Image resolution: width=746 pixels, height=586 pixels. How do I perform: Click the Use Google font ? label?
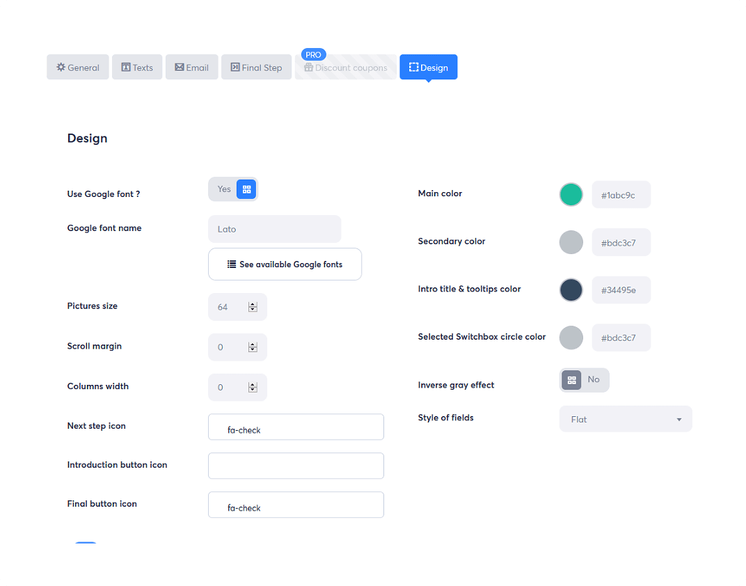pyautogui.click(x=103, y=194)
